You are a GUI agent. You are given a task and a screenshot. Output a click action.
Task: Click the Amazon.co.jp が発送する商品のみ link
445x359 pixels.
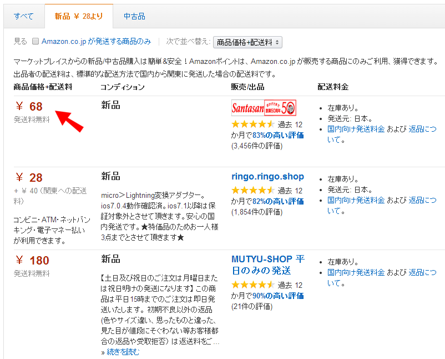click(x=96, y=42)
